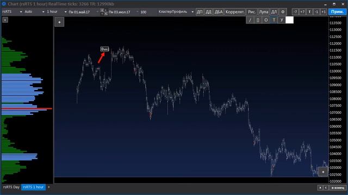Open the white drawing color swatch
This screenshot has height=195, width=348.
tap(289, 20)
